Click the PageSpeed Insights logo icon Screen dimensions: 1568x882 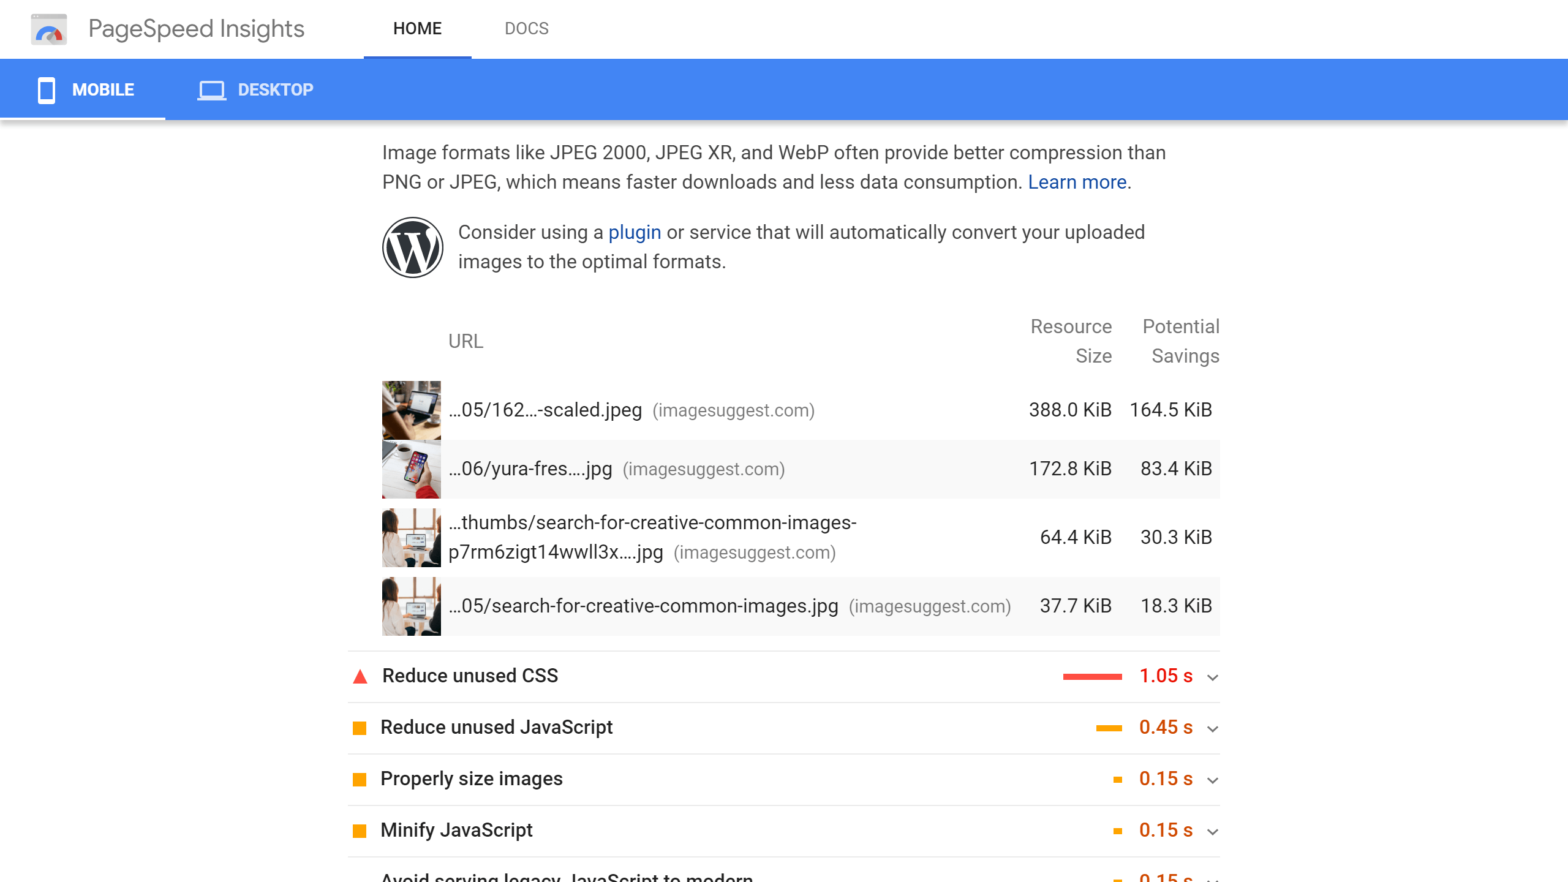(47, 28)
